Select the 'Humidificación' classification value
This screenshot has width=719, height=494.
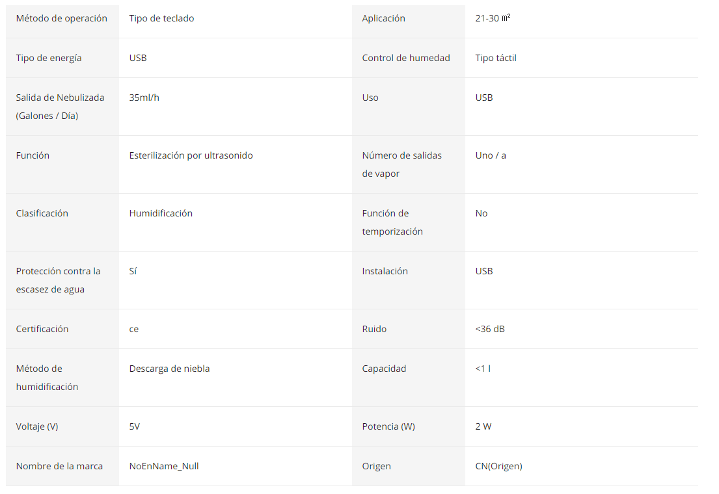click(x=161, y=214)
